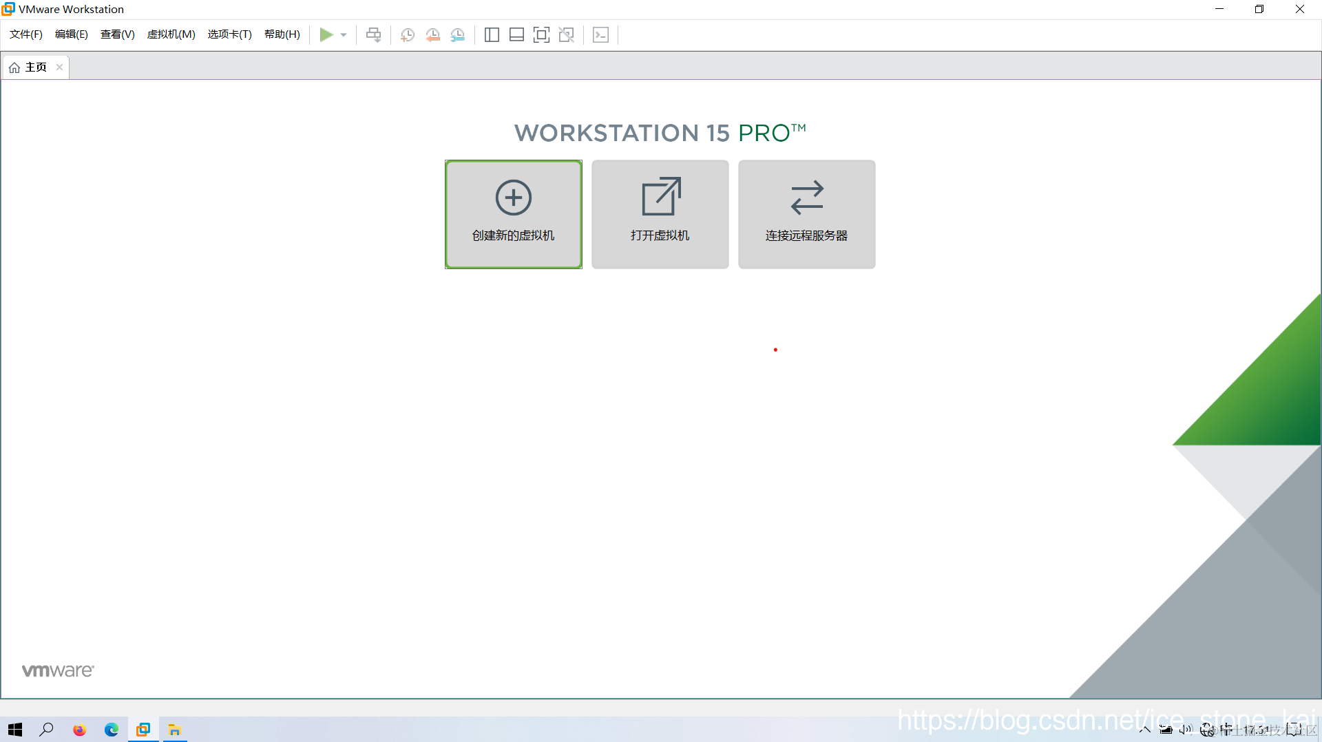Open the 选项卡(T) menu
This screenshot has width=1322, height=742.
230,34
